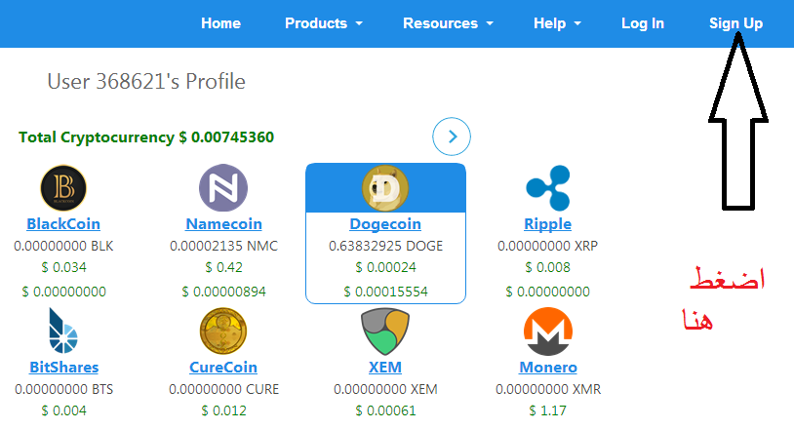Select the 0.63832925 DOGE balance

coord(386,246)
